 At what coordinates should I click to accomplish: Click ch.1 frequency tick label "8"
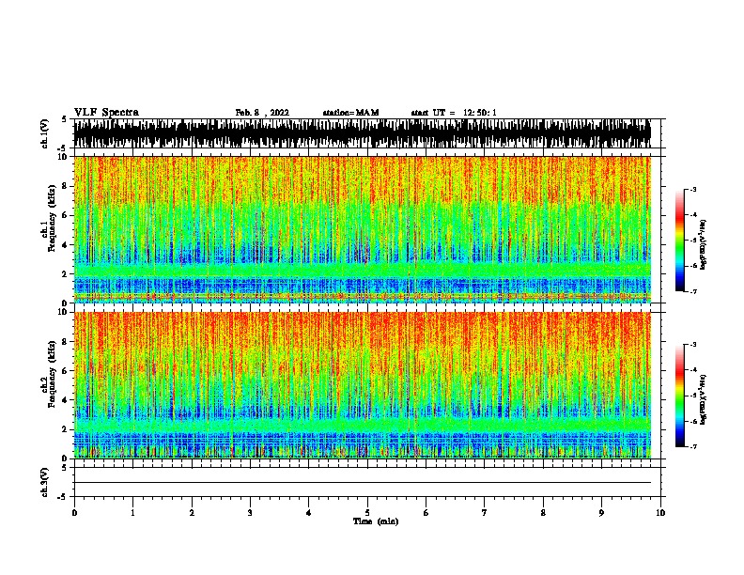point(66,186)
